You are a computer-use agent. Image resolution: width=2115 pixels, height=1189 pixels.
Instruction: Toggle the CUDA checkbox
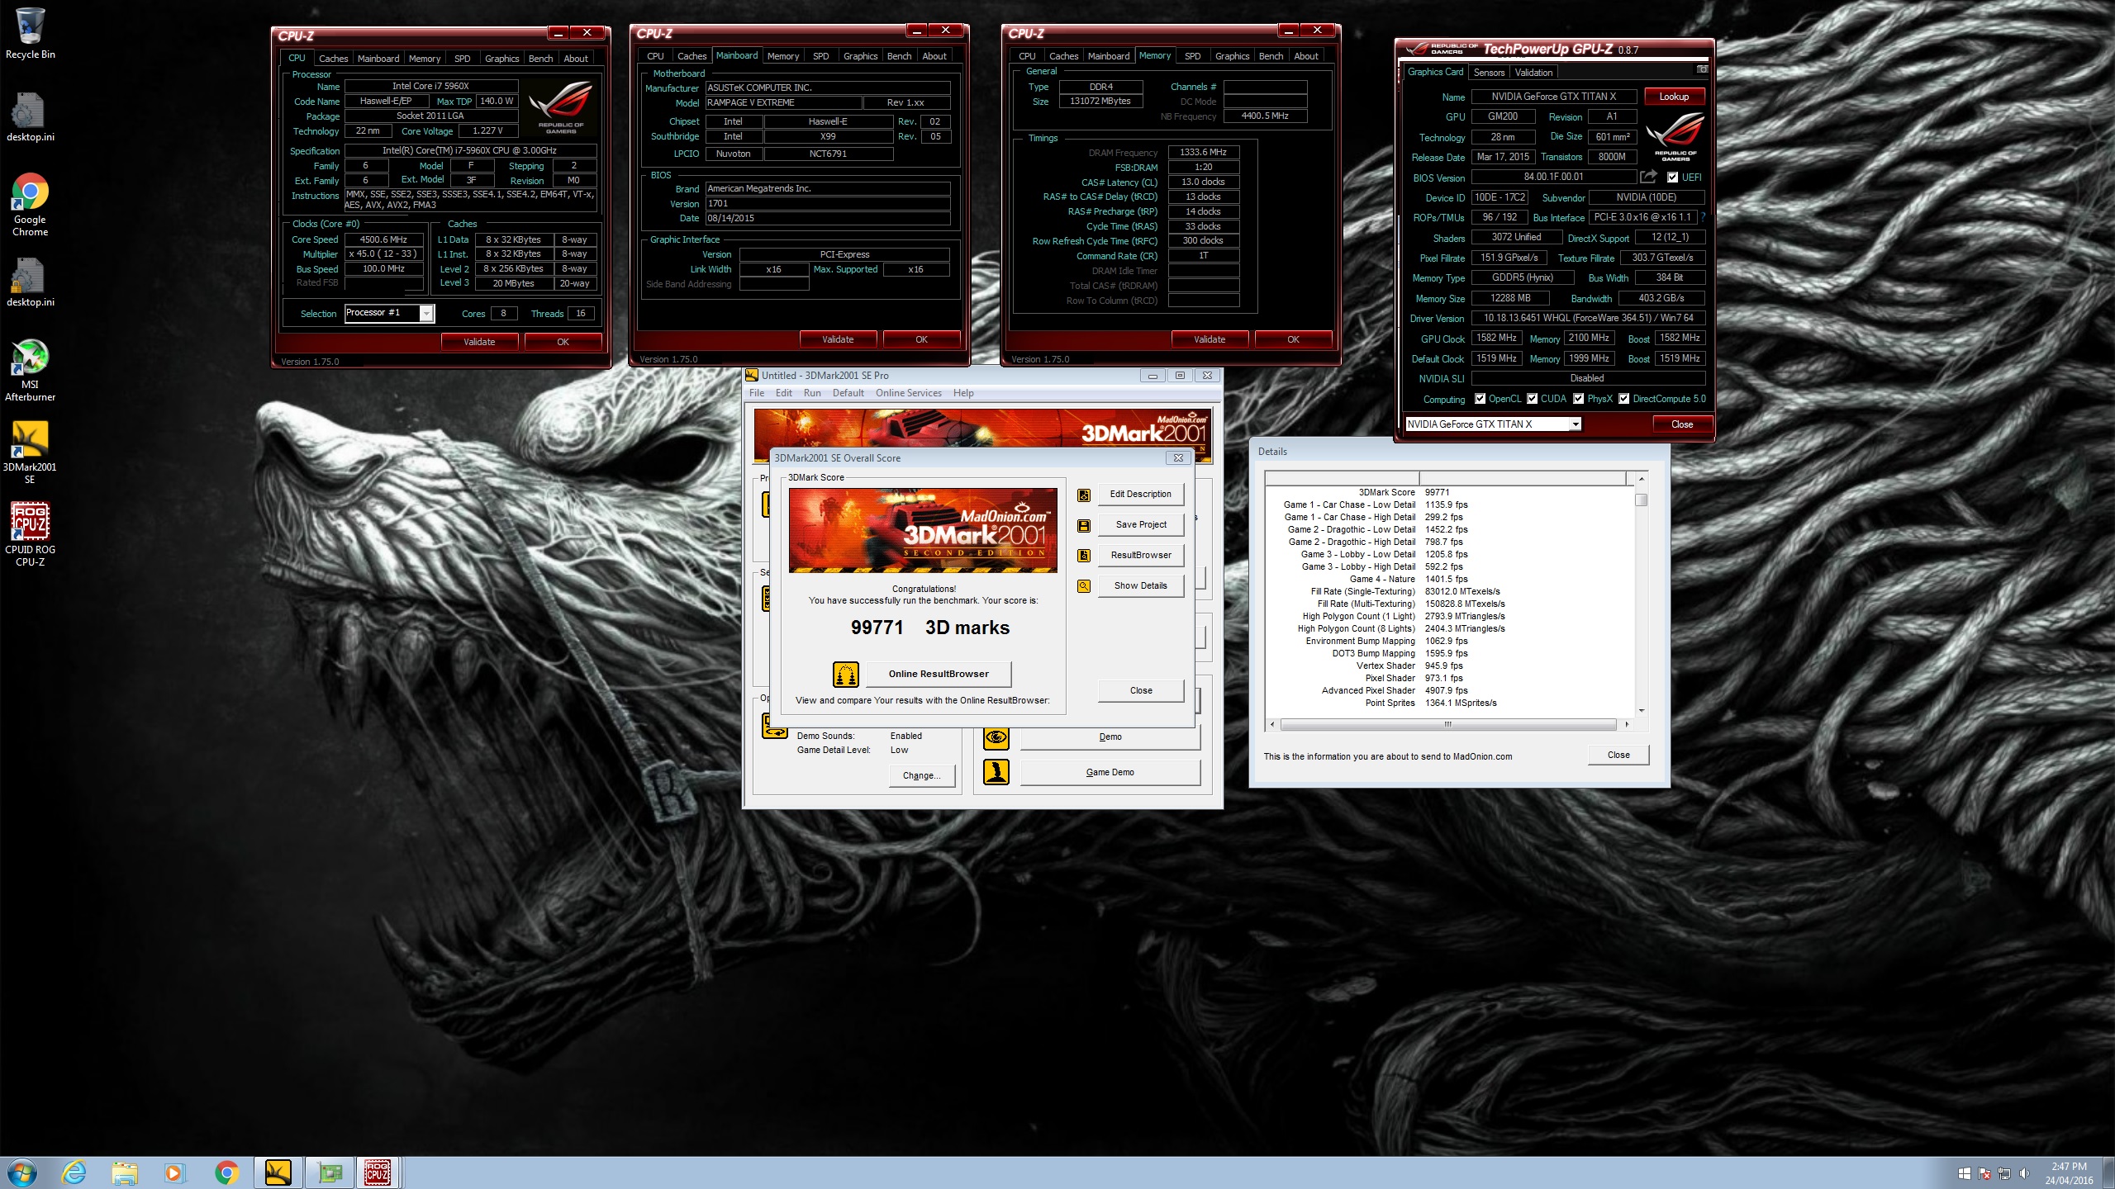pos(1532,399)
